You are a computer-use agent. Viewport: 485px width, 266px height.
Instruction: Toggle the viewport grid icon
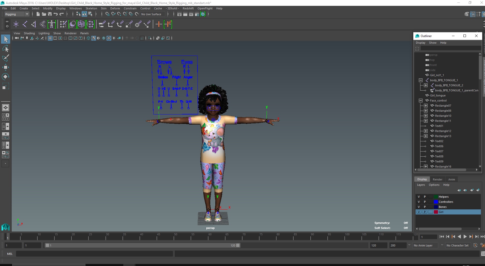coord(50,38)
